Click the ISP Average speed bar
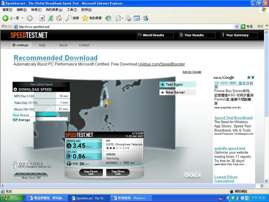Image resolution: width=269 pixels, height=202 pixels. (52, 119)
